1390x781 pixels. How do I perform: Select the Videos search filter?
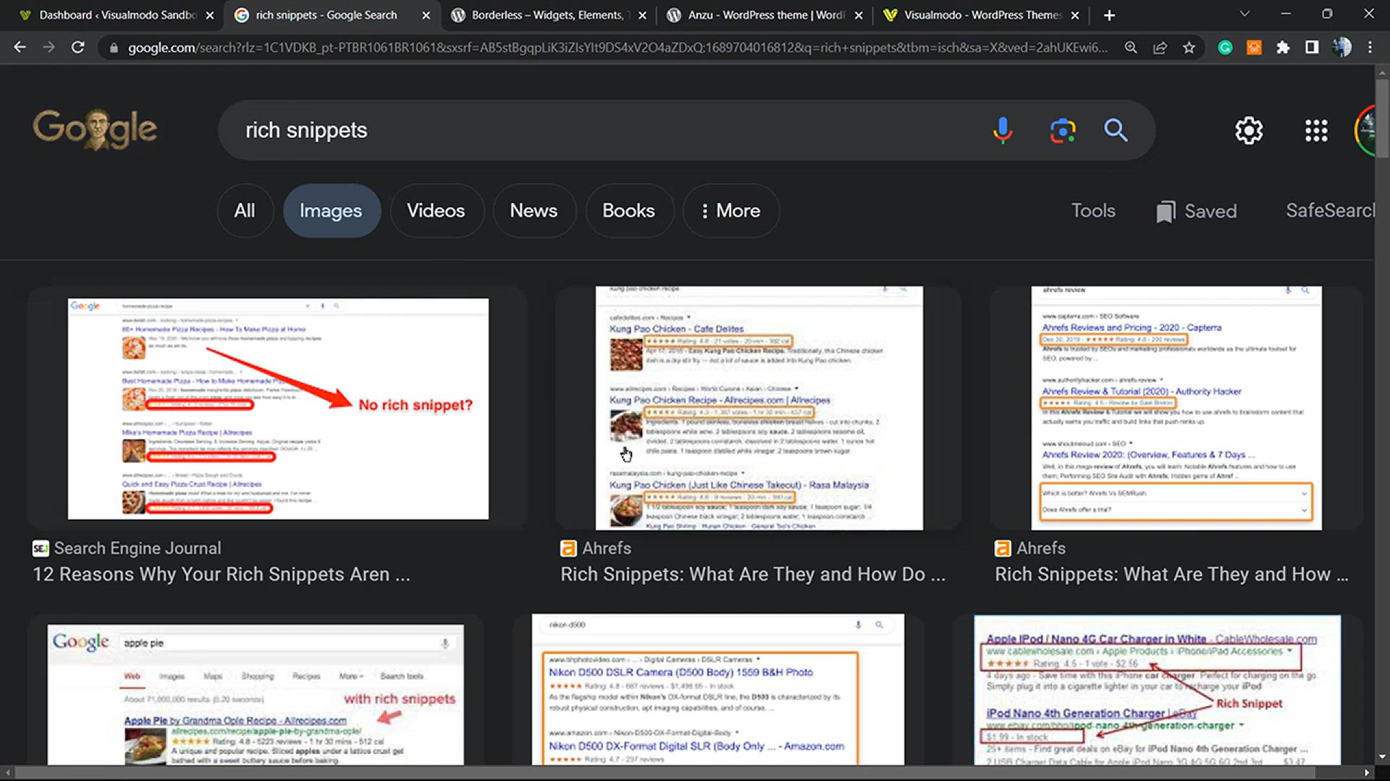[436, 210]
